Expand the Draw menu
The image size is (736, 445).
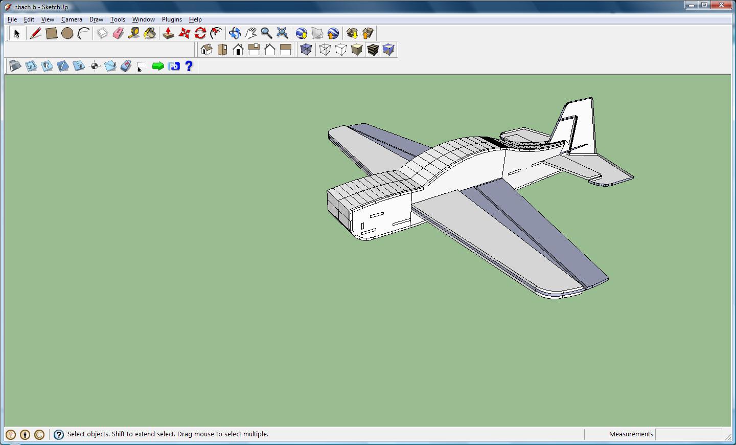[96, 19]
